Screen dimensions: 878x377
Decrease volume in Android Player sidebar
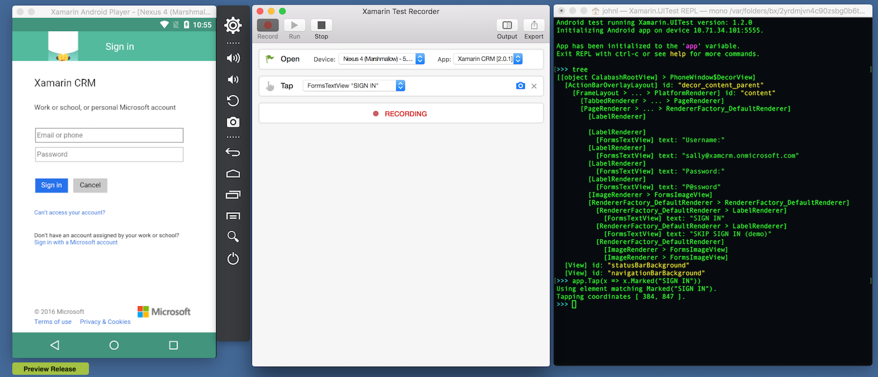233,80
